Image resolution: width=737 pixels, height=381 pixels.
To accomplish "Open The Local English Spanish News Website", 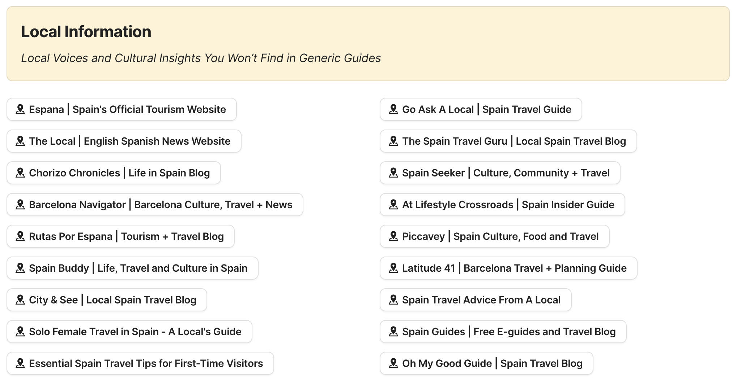I will 123,141.
